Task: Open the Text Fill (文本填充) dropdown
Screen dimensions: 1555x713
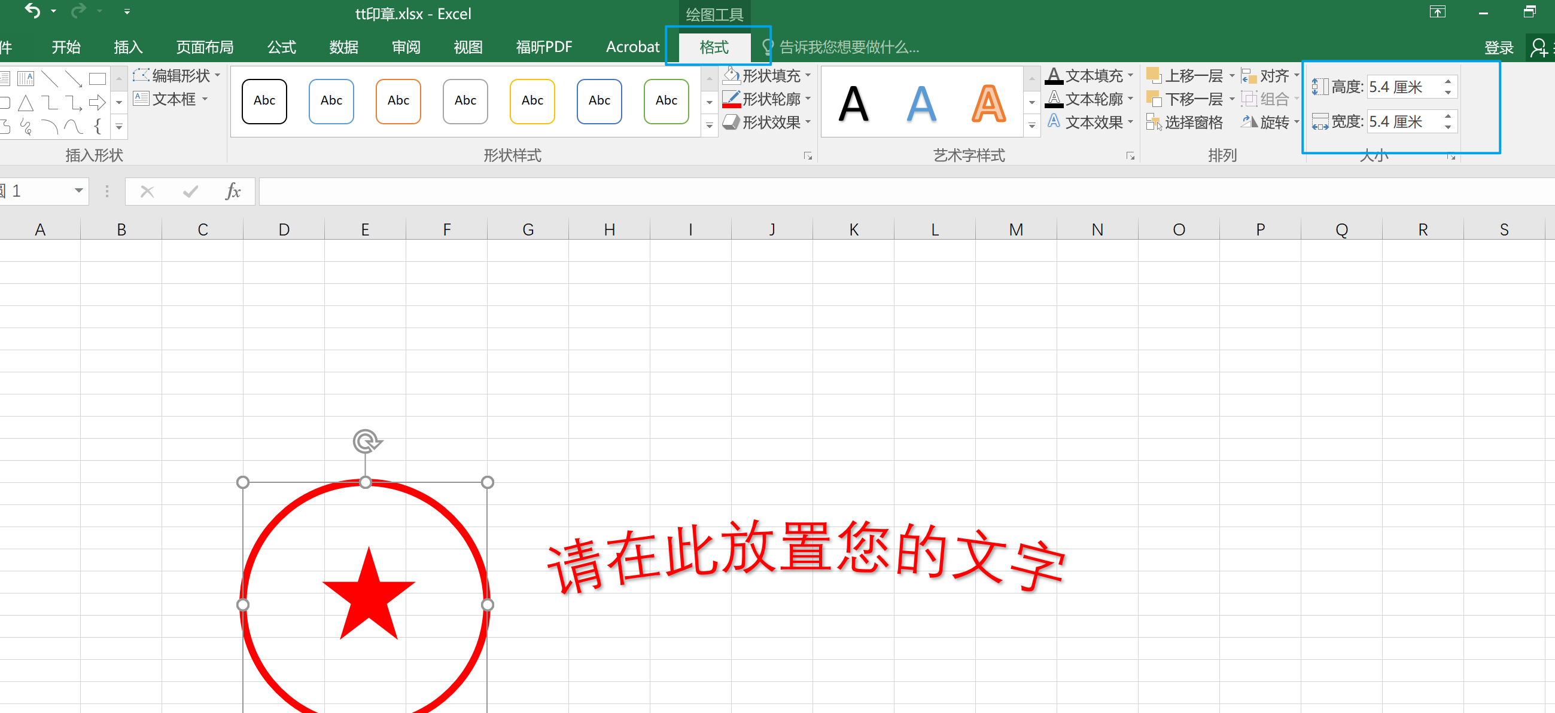Action: [x=1130, y=76]
